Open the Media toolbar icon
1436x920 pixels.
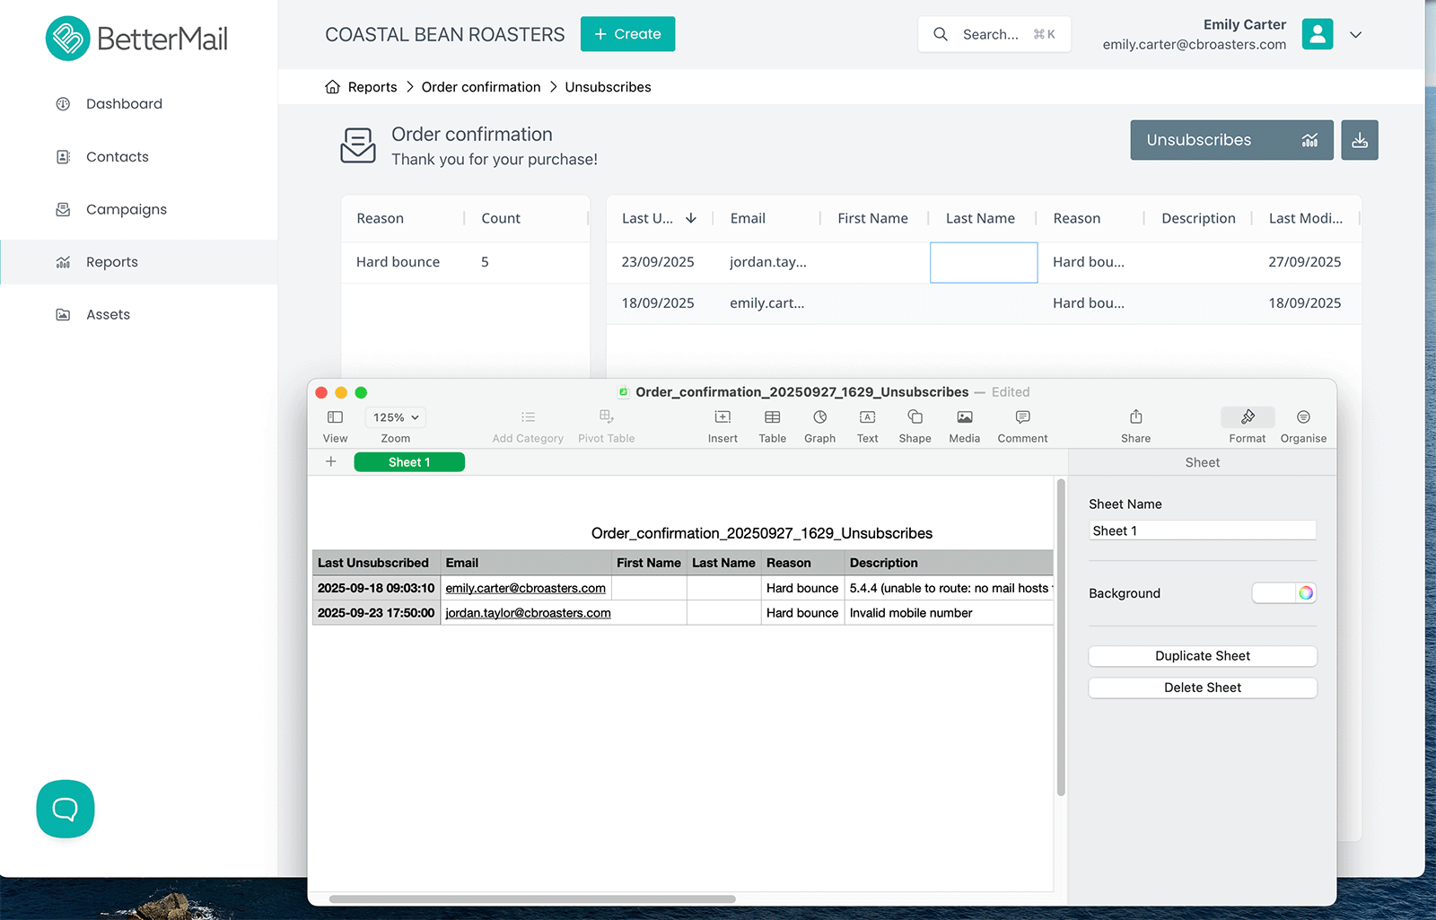(x=964, y=417)
